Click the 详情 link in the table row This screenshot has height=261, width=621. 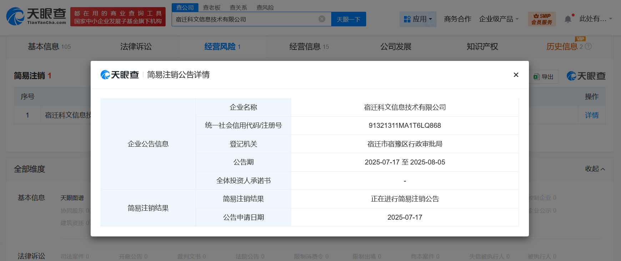[x=592, y=115]
